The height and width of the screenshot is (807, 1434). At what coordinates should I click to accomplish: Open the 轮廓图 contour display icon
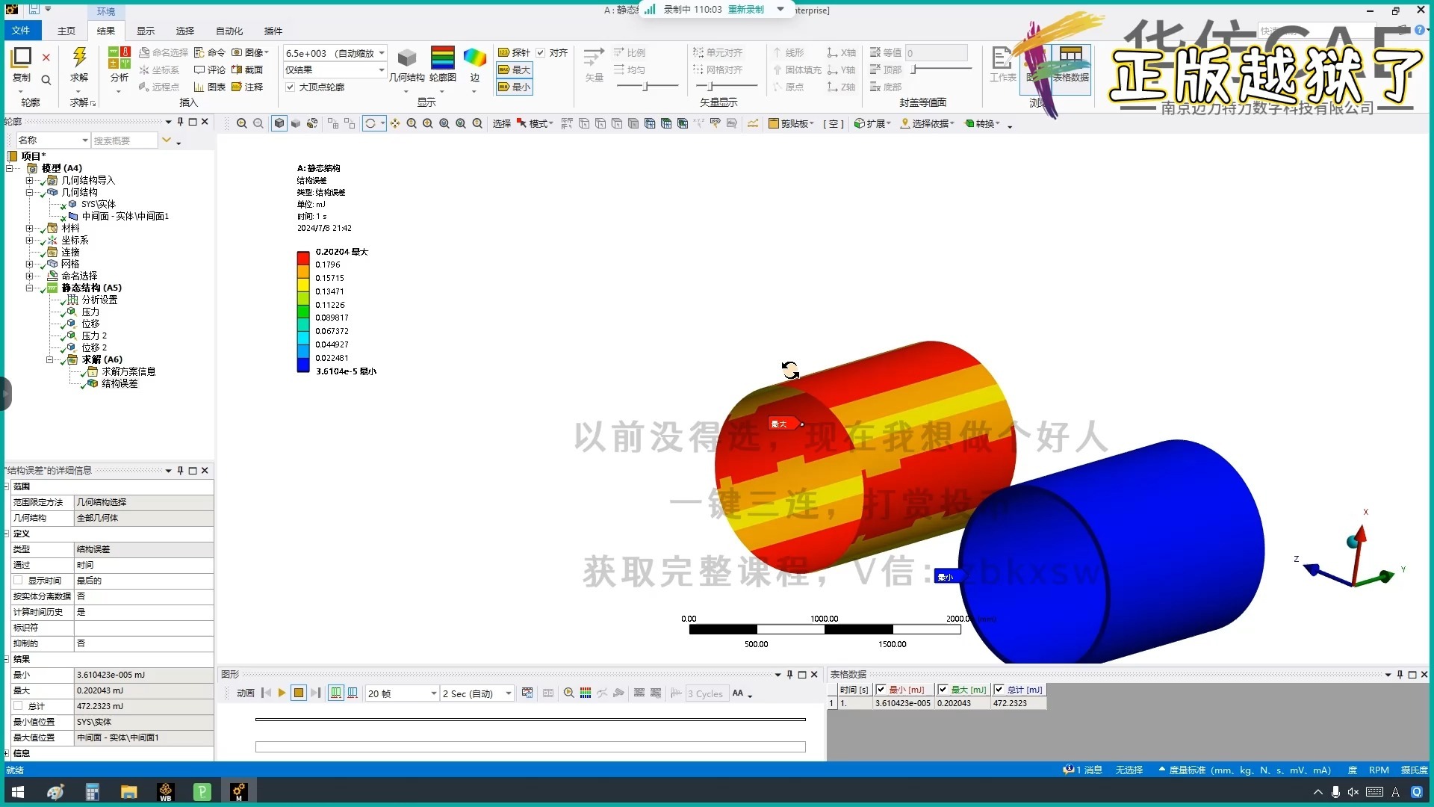(x=442, y=58)
